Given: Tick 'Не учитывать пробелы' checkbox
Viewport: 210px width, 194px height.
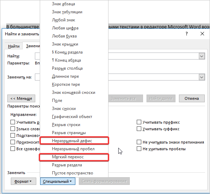Looking at the screenshot, I should [139, 149].
